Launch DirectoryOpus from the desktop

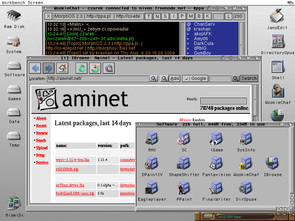tap(278, 42)
